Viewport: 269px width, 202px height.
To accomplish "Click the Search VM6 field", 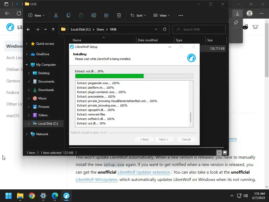I will 199,29.
